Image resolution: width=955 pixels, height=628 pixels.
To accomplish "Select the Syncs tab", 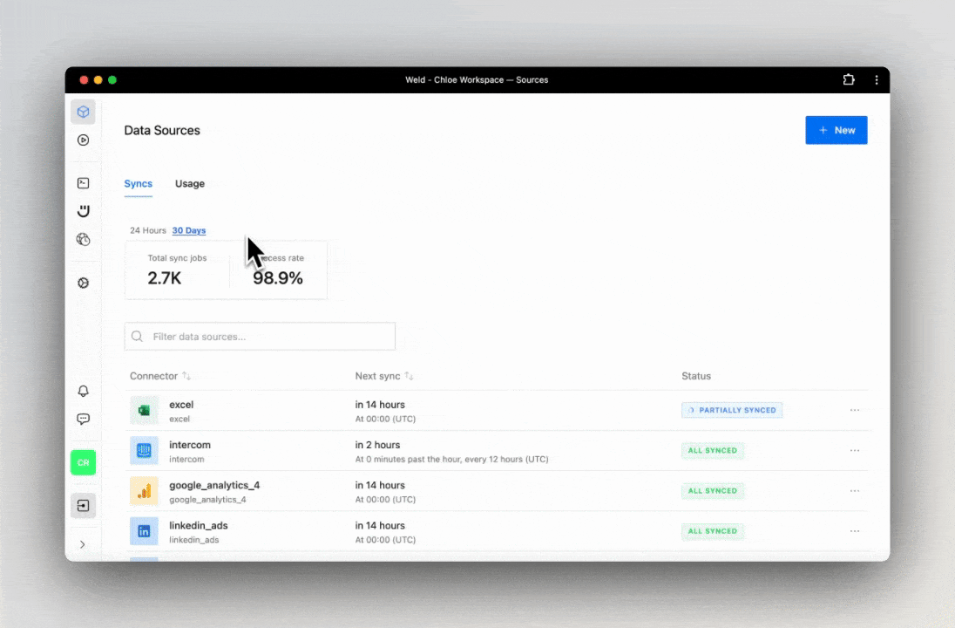I will pyautogui.click(x=138, y=184).
